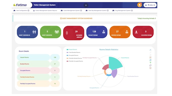The image size is (172, 96).
Task: Expand the chevron beside Guest Management System
Action: [x=81, y=11]
